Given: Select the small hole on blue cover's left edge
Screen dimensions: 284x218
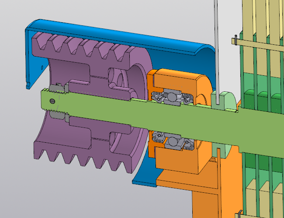Looking at the screenshot, I should point(42,67).
